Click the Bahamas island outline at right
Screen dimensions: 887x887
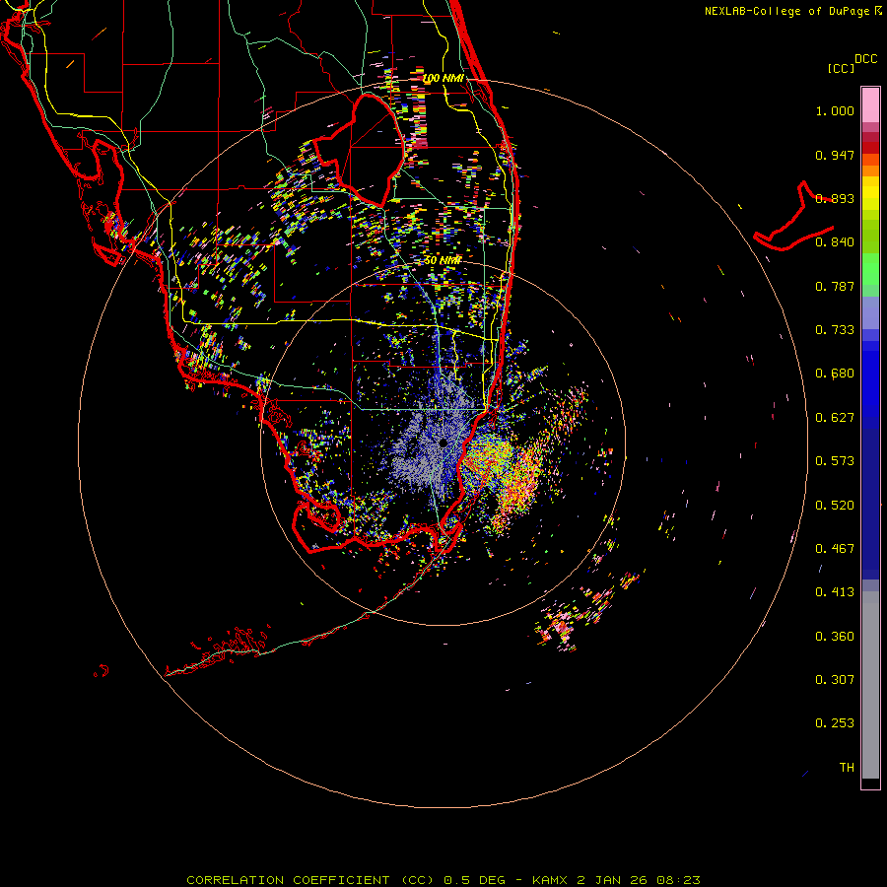(793, 217)
